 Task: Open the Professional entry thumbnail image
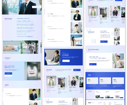coord(117,97)
